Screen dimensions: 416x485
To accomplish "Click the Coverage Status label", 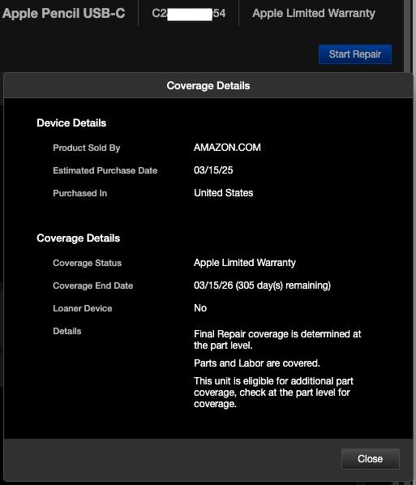I will (x=88, y=263).
